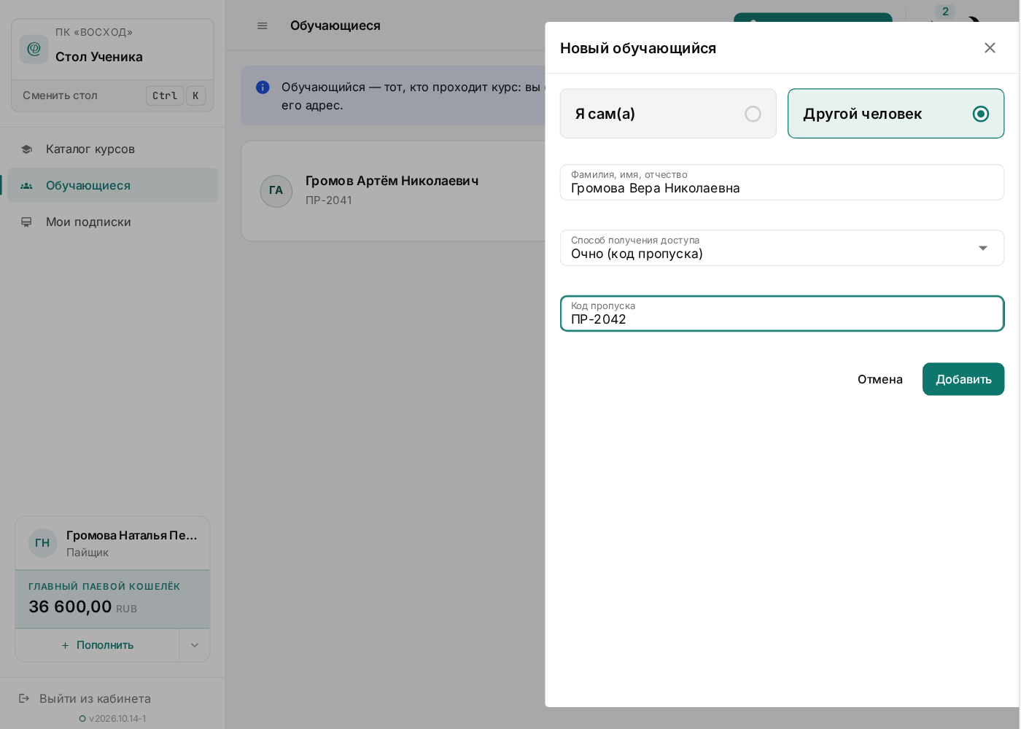Open Обучающиеся in sidebar

(x=112, y=185)
